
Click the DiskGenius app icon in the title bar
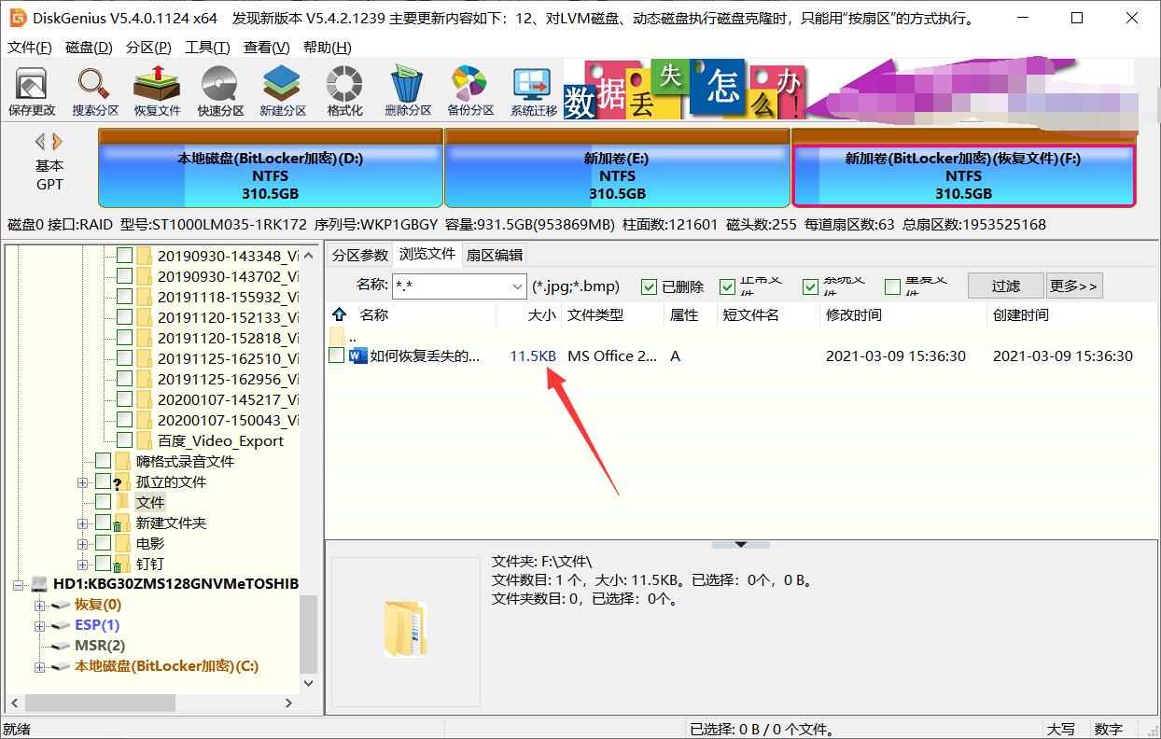coord(17,18)
